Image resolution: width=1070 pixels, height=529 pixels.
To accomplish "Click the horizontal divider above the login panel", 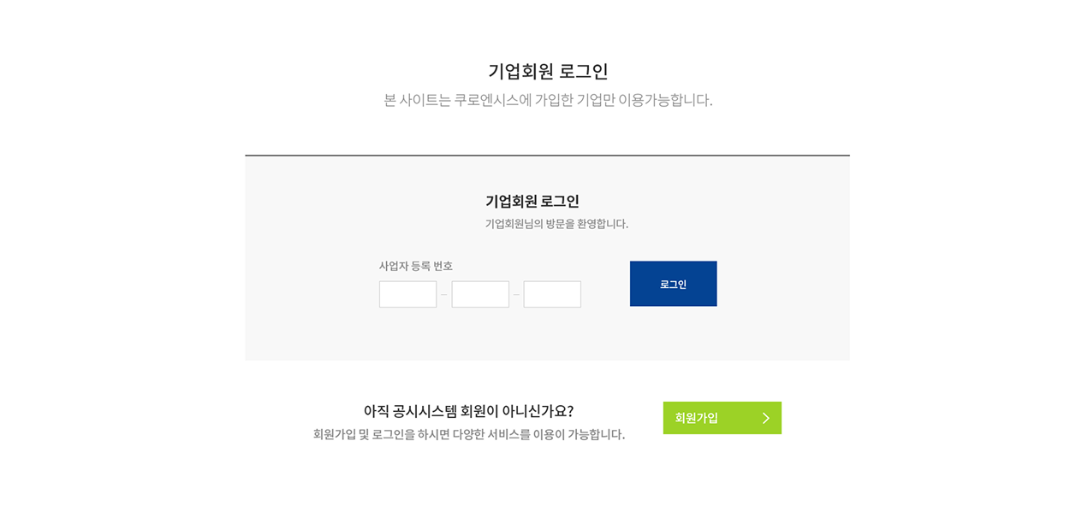I will [548, 156].
